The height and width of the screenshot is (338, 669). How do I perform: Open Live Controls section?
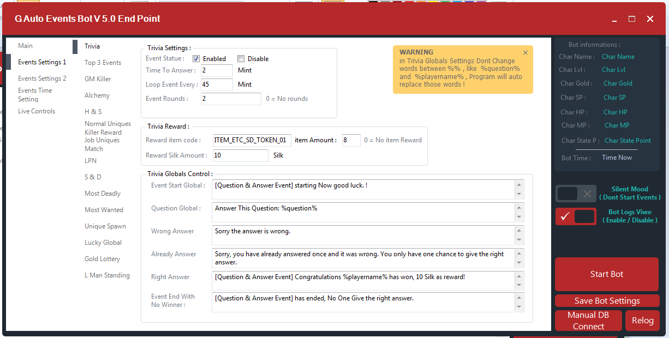point(37,111)
